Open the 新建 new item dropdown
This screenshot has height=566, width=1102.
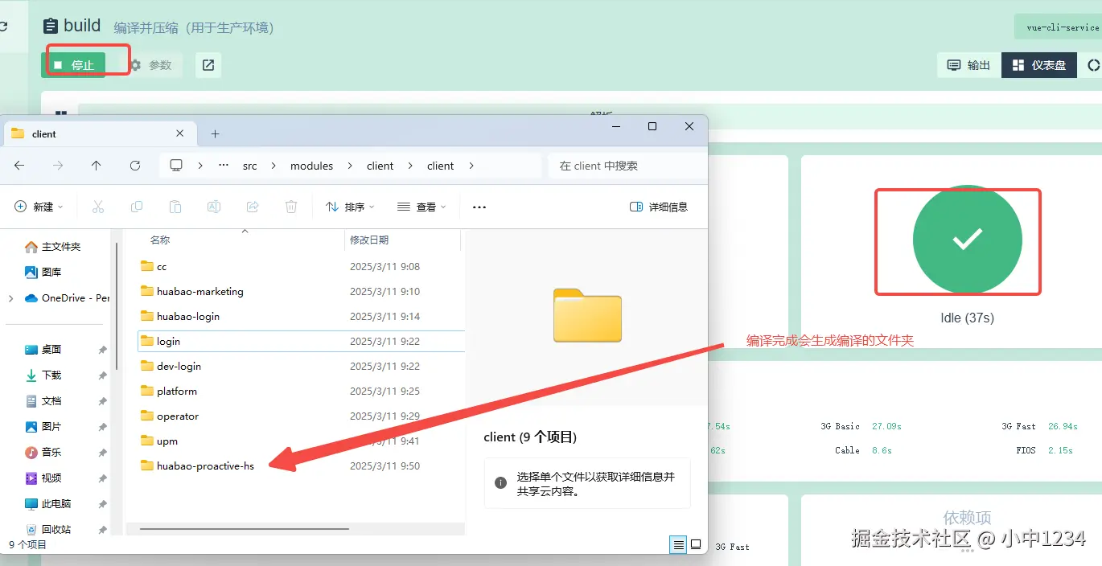pos(39,207)
